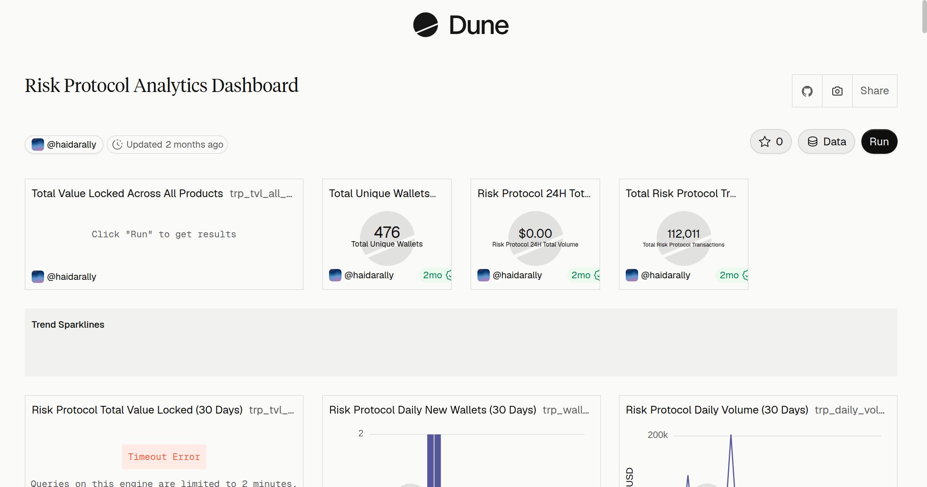Image resolution: width=927 pixels, height=487 pixels.
Task: Click avatar icon in @haidarally header chip
Action: [x=38, y=145]
